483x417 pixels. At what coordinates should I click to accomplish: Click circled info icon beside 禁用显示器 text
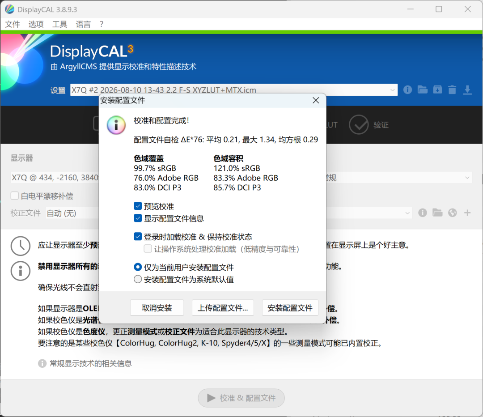coord(21,271)
